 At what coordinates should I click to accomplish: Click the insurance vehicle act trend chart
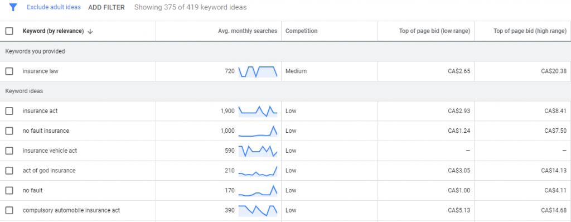258,151
